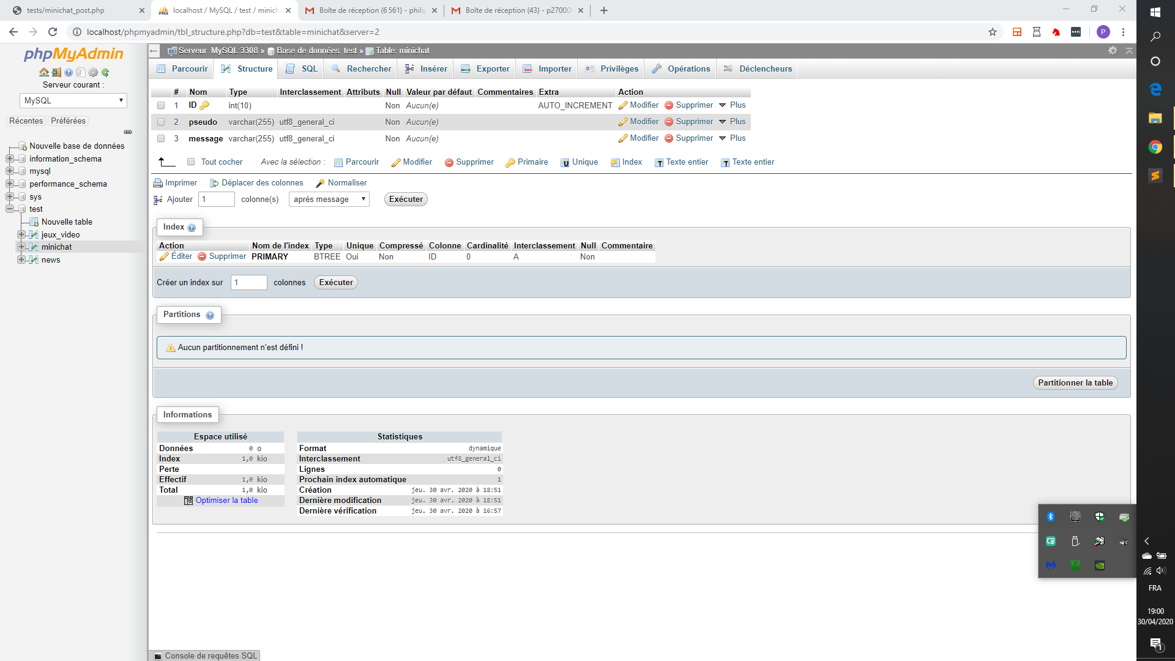Screen dimensions: 1175x661
Task: Switch to the SQL tab
Action: [302, 69]
